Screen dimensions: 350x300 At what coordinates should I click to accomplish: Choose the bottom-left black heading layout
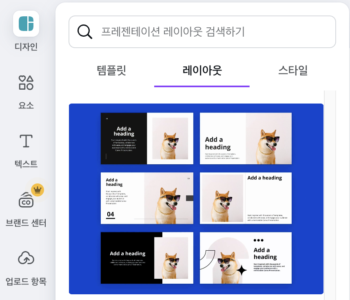pyautogui.click(x=147, y=258)
